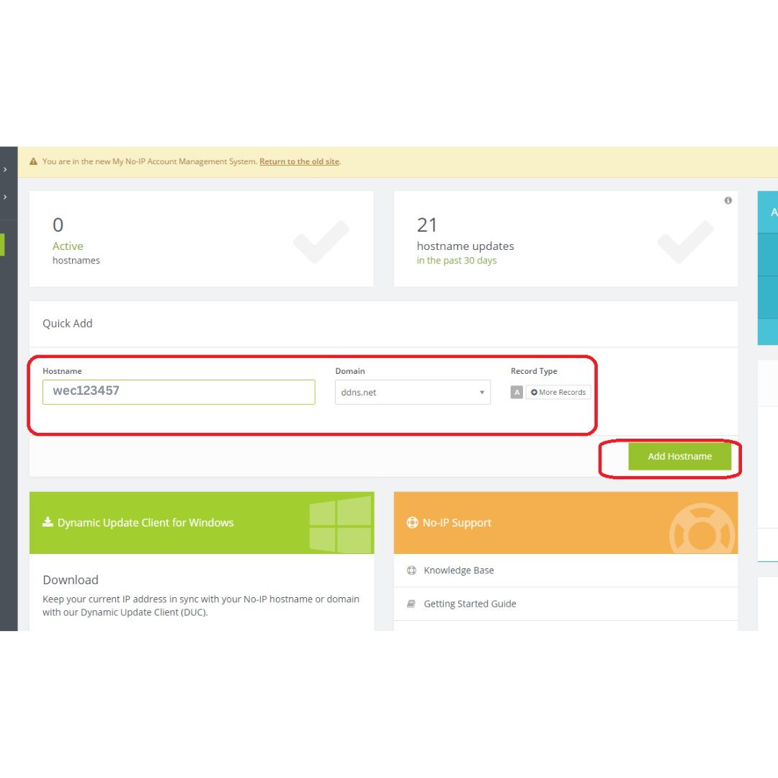This screenshot has height=778, width=778.
Task: Expand the lower sidebar chevron arrow
Action: coord(5,197)
